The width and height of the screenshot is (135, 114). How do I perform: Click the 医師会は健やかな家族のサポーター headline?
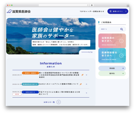[53, 33]
